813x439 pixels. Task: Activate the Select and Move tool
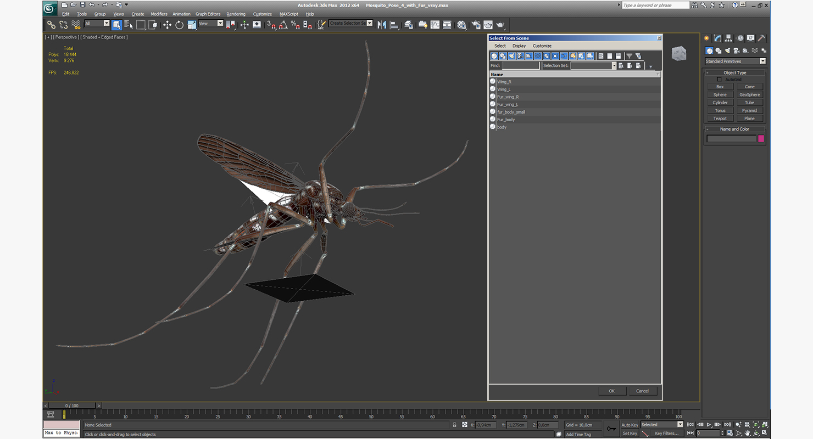(167, 24)
